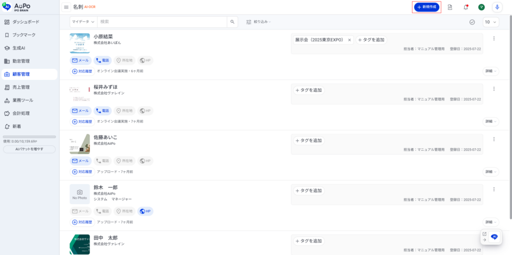The width and height of the screenshot is (512, 255).
Task: Click the hamburger menu icon beside 名刺
Action: (66, 7)
